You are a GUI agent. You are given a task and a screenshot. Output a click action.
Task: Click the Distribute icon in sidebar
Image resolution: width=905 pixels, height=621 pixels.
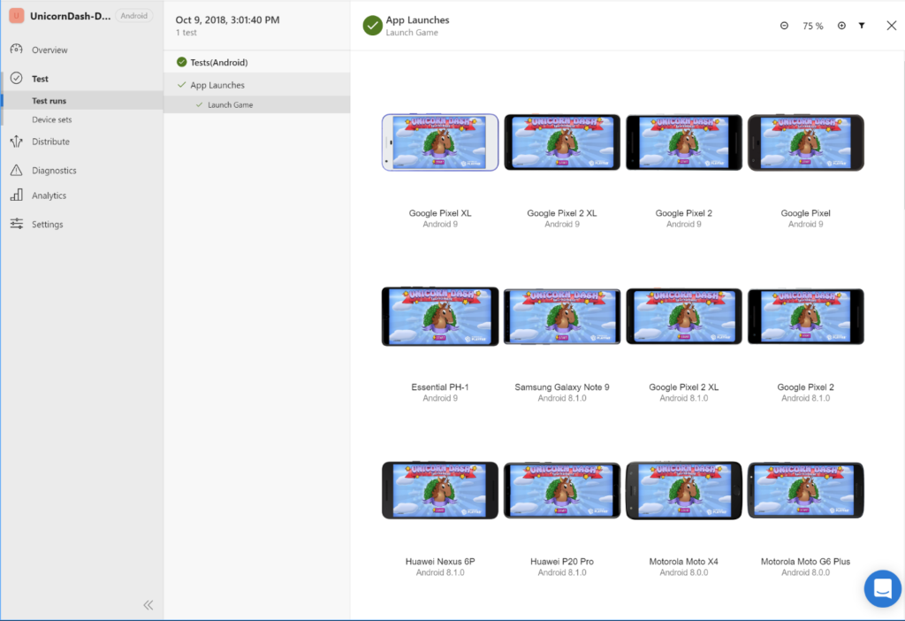coord(16,142)
